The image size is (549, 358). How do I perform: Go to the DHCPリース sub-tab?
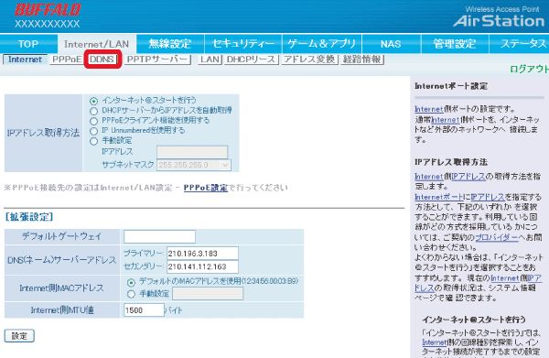pos(251,60)
